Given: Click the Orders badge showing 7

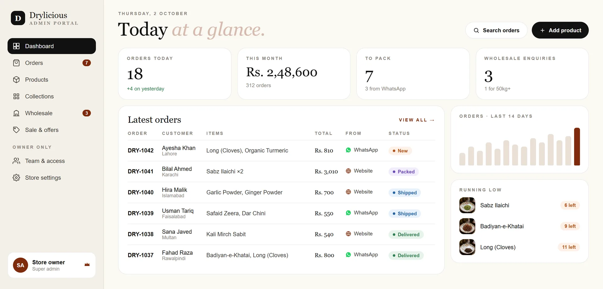Looking at the screenshot, I should [x=87, y=63].
